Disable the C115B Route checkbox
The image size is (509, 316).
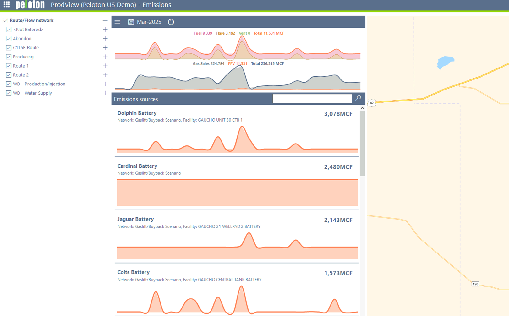pos(8,47)
